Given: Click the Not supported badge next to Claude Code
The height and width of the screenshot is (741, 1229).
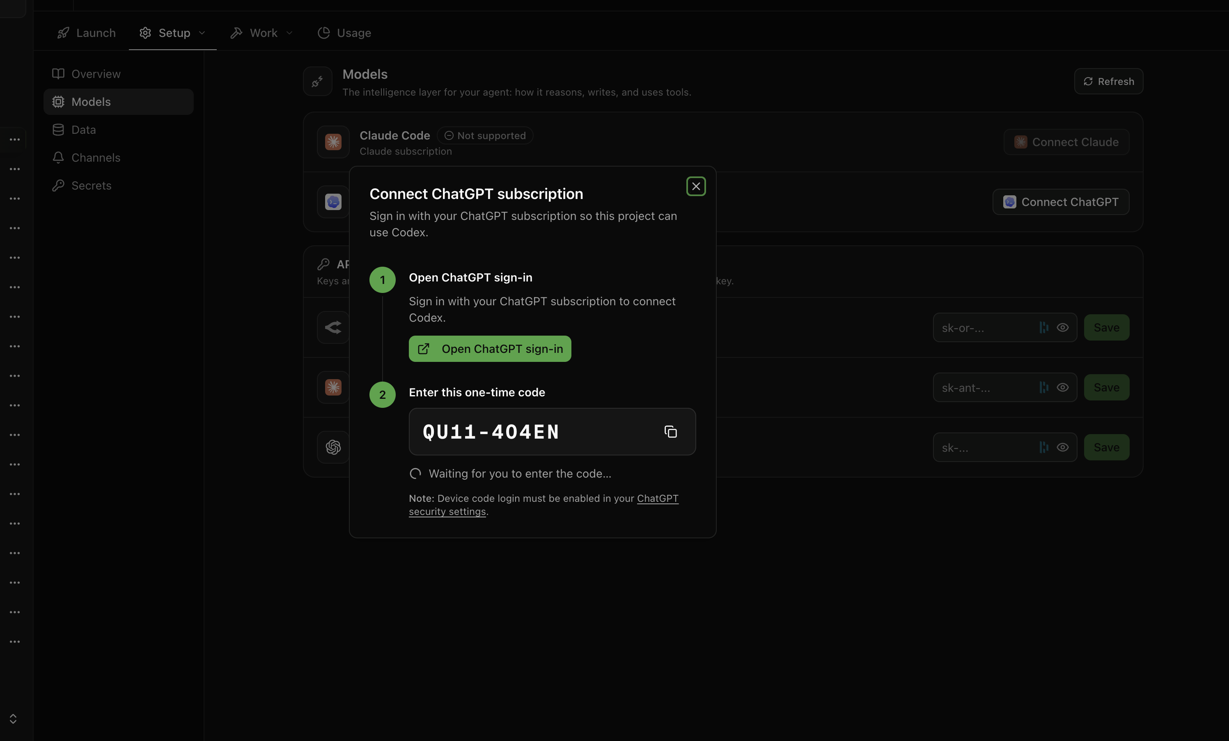Looking at the screenshot, I should (x=485, y=136).
